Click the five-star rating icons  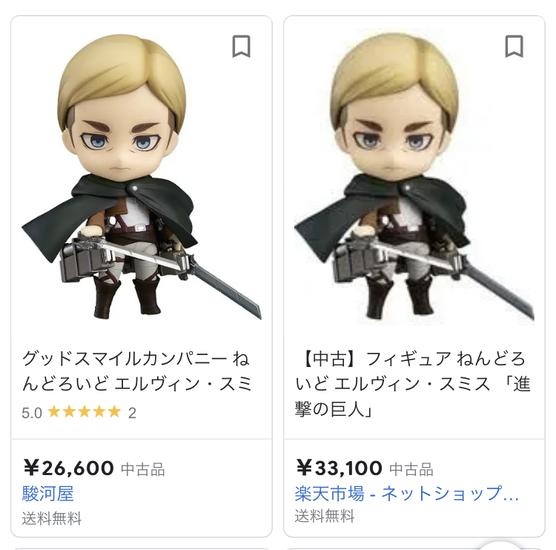[x=84, y=412]
